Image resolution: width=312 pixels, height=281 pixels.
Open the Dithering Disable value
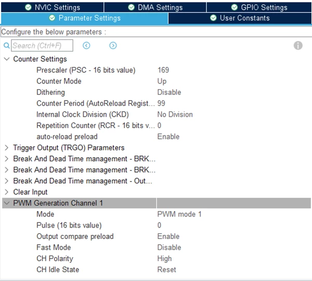169,92
